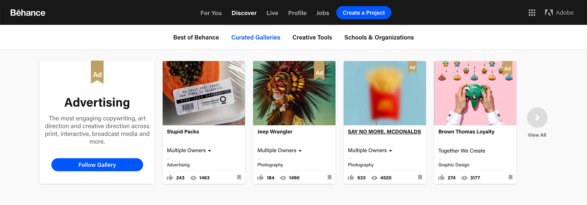Like the Brown Thomas Loyalty project
The width and height of the screenshot is (587, 205).
[x=441, y=177]
